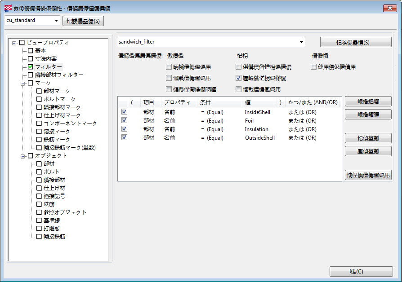The height and width of the screenshot is (282, 402).
Task: Open the cu_standard dropdown
Action: click(56, 21)
